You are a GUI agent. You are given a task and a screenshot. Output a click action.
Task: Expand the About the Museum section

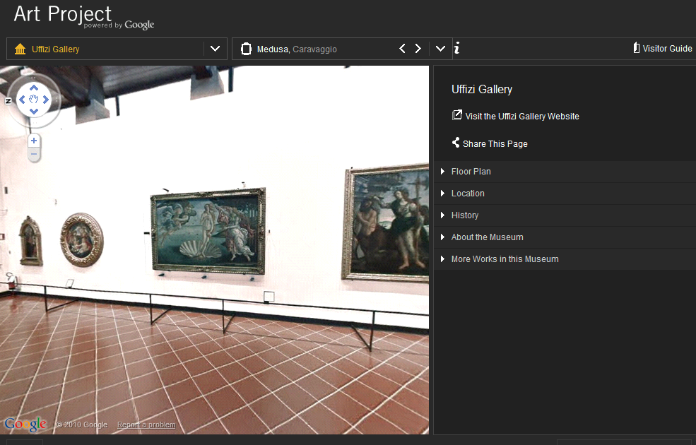point(565,237)
